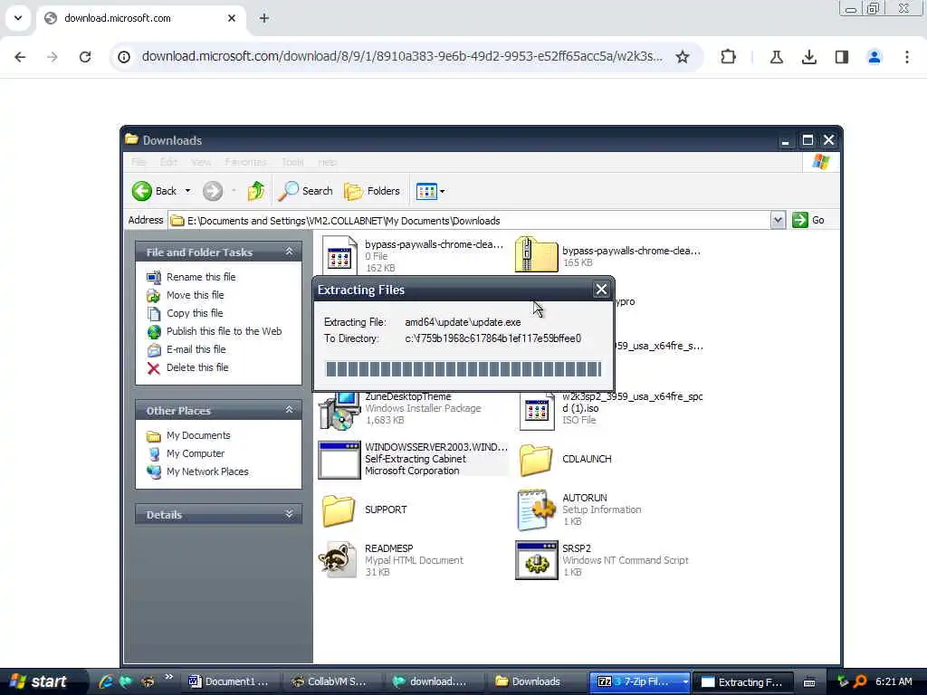Collapse the File and Folder Tasks panel
The image size is (927, 695).
(x=289, y=252)
